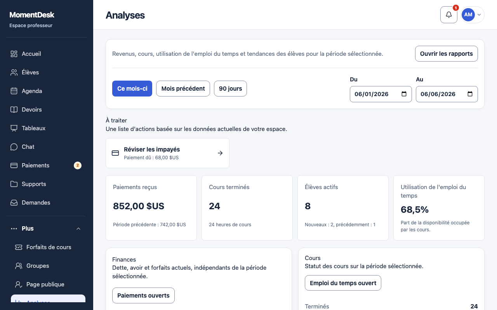Select the Ce mois-ci period
This screenshot has height=310, width=497.
pos(132,88)
